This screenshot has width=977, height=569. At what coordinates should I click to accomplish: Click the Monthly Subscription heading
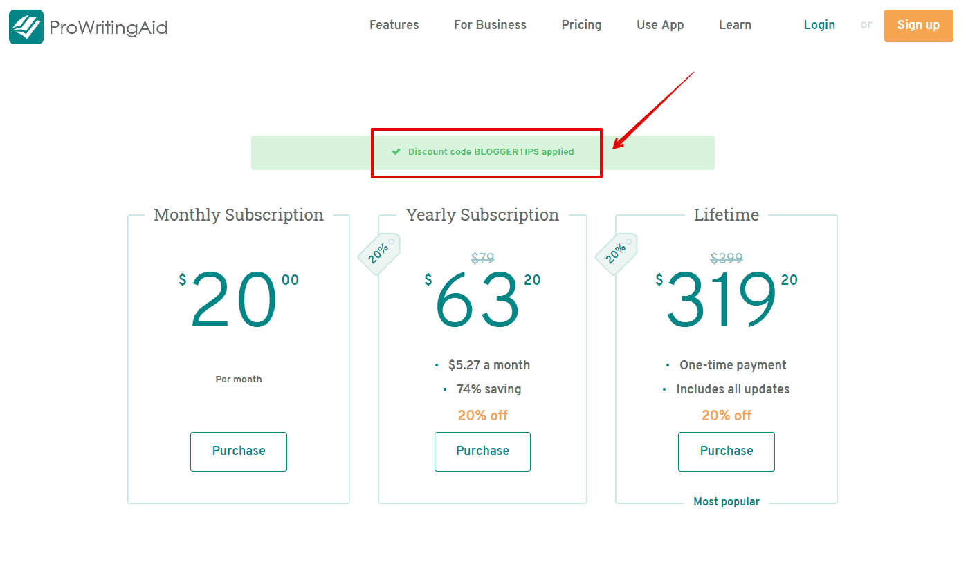[239, 215]
